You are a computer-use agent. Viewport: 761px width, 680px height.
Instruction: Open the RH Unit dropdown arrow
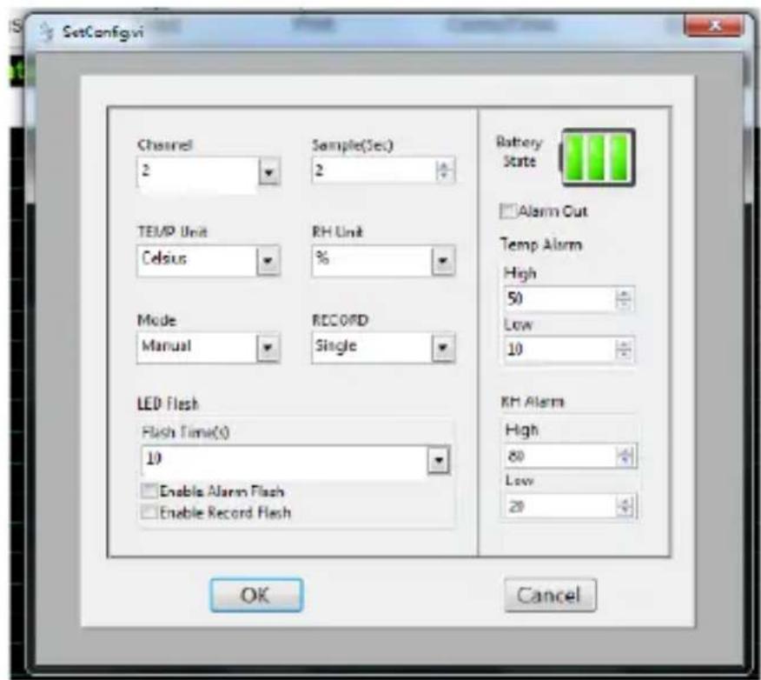[443, 261]
